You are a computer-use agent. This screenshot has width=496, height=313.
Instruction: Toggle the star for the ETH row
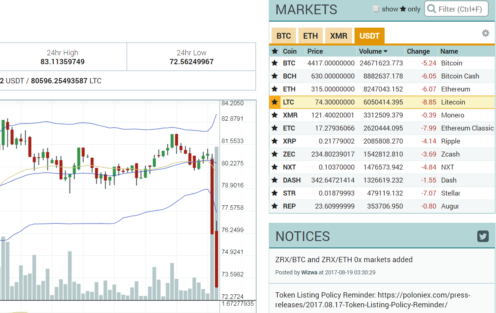(275, 89)
